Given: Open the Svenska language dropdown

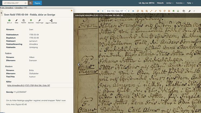Looking at the screenshot, I should [x=180, y=3].
